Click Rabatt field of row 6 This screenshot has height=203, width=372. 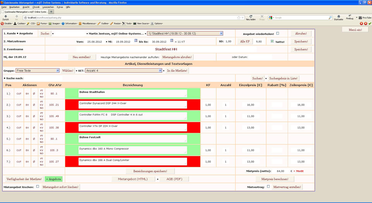pos(277,150)
